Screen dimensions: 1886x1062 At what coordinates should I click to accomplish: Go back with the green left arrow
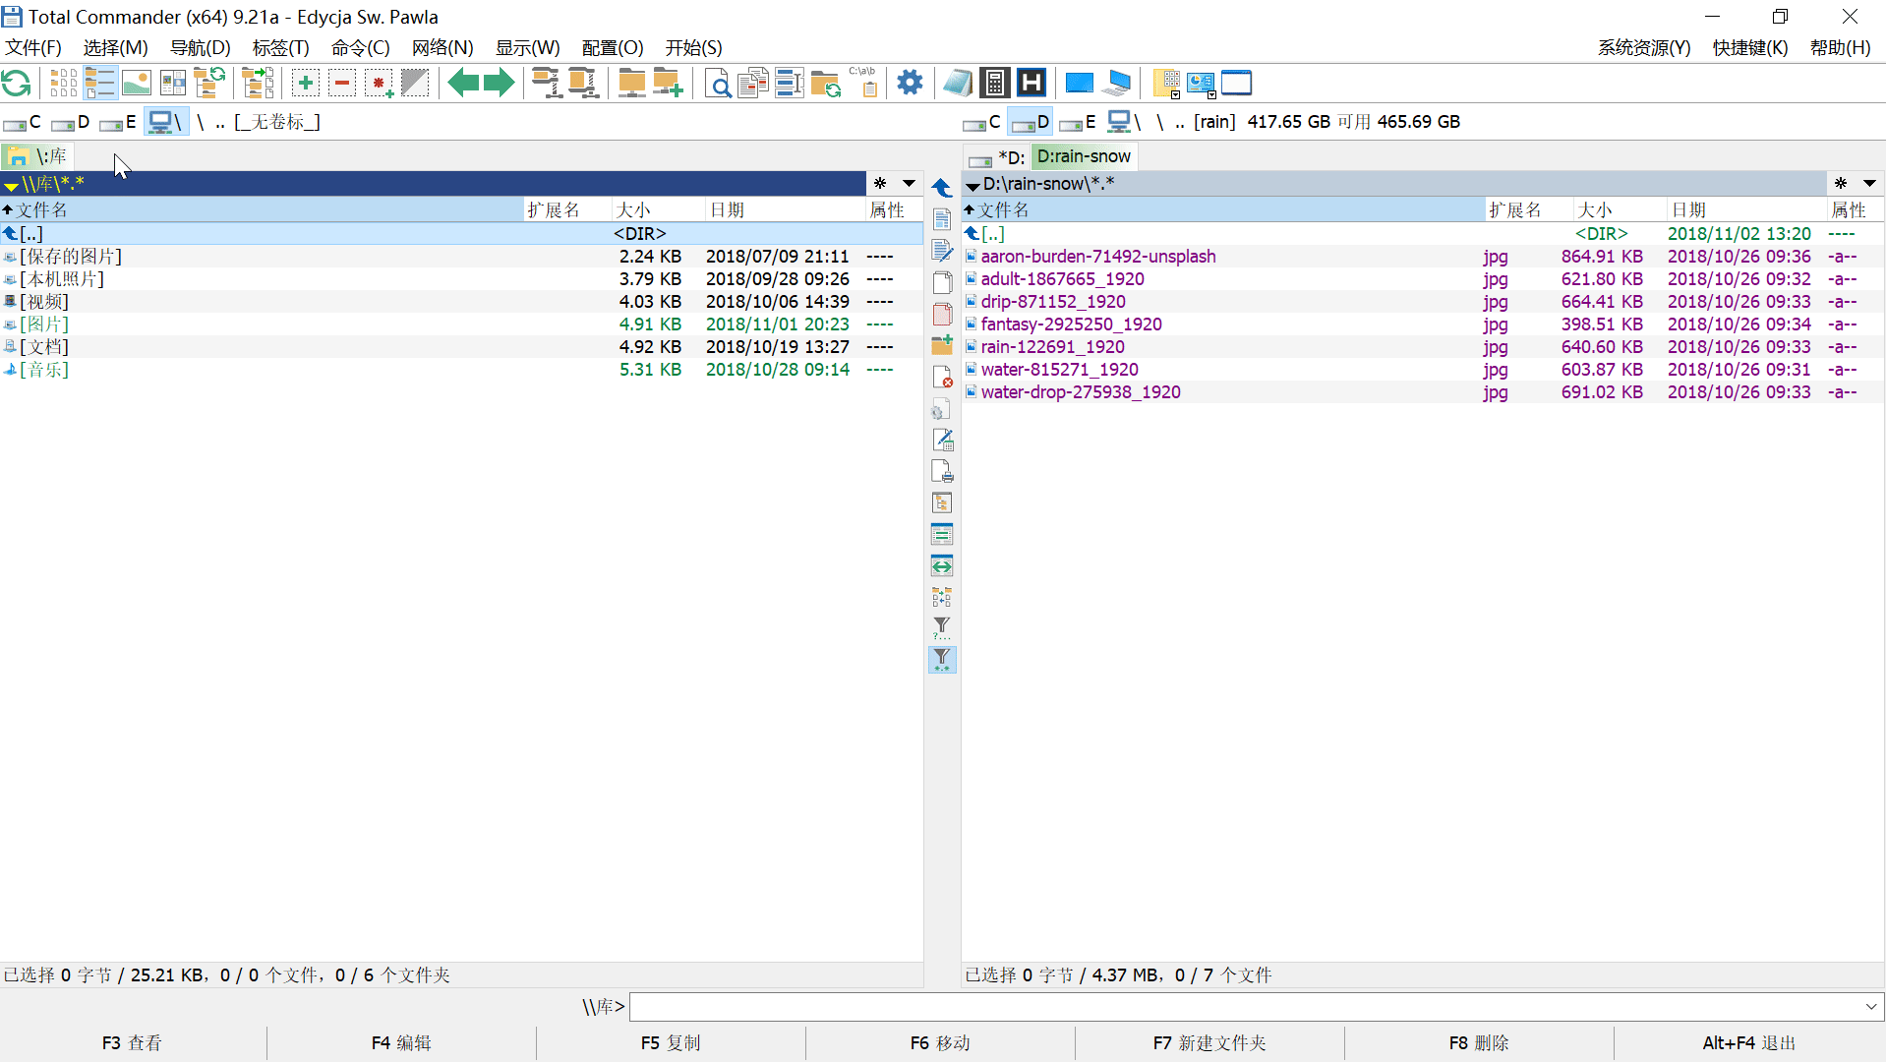coord(463,84)
